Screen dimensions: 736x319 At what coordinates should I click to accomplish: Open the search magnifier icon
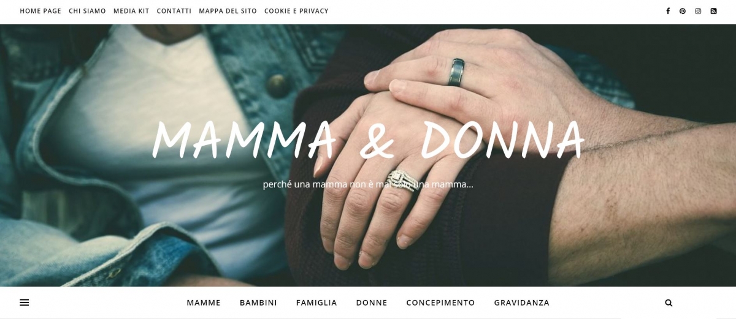(x=669, y=302)
